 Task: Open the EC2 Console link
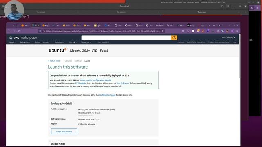[81, 83]
